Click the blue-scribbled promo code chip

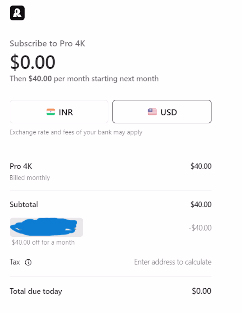[x=46, y=227]
